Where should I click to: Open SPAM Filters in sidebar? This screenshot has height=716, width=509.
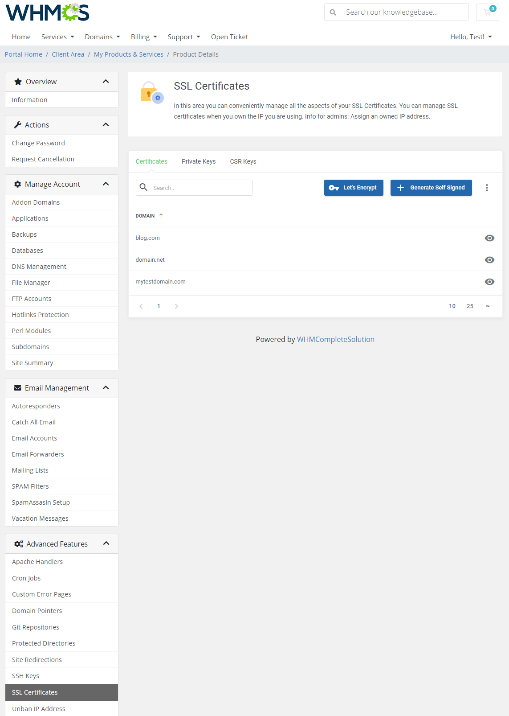pyautogui.click(x=61, y=486)
